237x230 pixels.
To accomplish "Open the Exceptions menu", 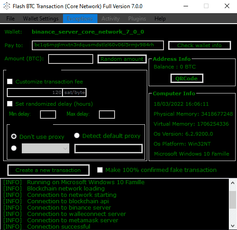I will pos(80,19).
